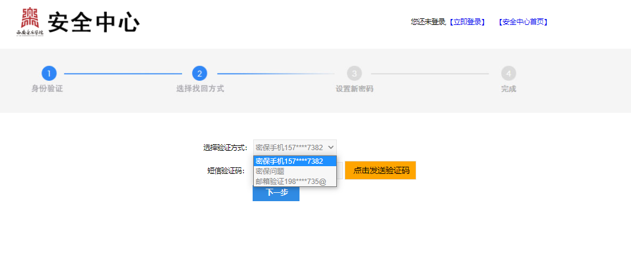The width and height of the screenshot is (631, 270).
Task: Click step 4 circle icon
Action: pos(508,74)
